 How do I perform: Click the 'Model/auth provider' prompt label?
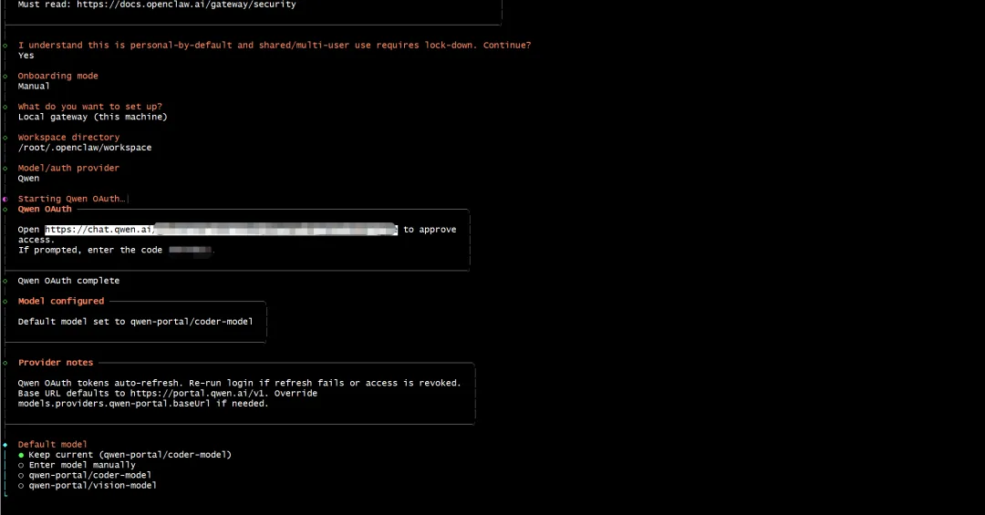[68, 168]
